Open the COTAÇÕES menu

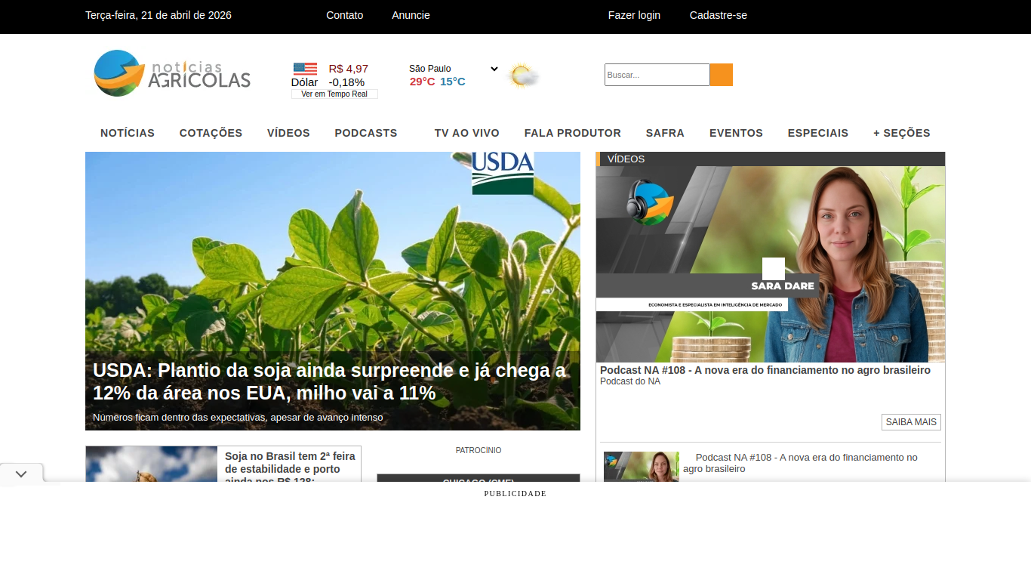coord(211,133)
